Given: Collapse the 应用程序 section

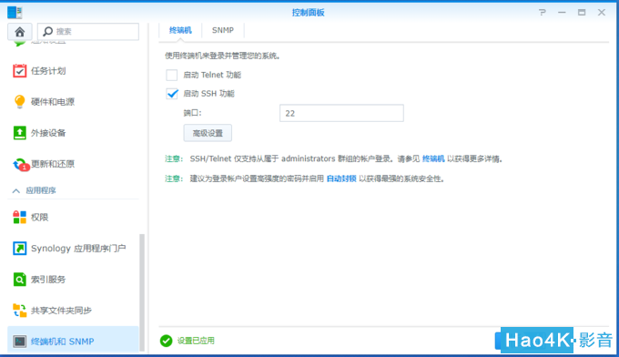Looking at the screenshot, I should tap(16, 190).
